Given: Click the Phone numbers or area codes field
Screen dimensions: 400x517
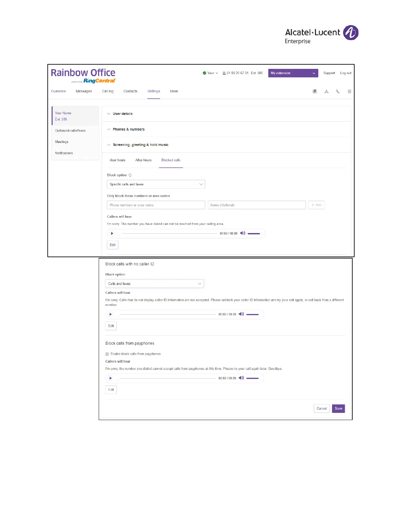Looking at the screenshot, I should (x=156, y=205).
